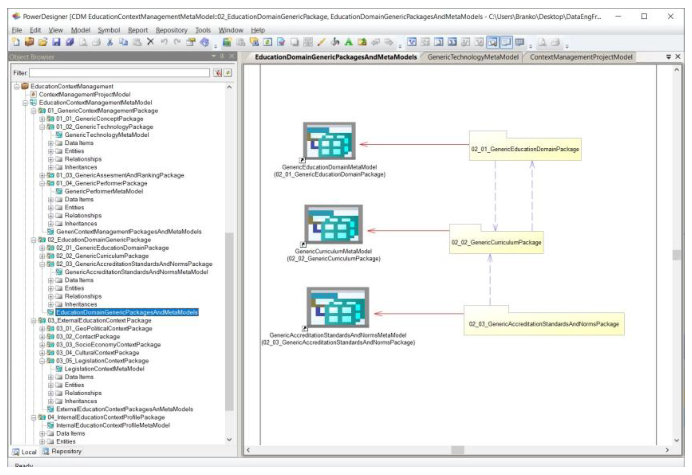Viewport: 692px width, 475px height.
Task: Toggle auto-hide pin on Object Browser panel
Action: [222, 56]
